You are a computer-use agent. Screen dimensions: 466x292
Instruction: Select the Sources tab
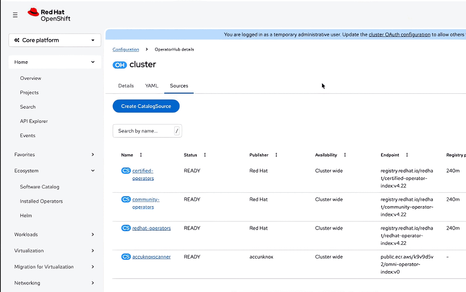point(179,86)
